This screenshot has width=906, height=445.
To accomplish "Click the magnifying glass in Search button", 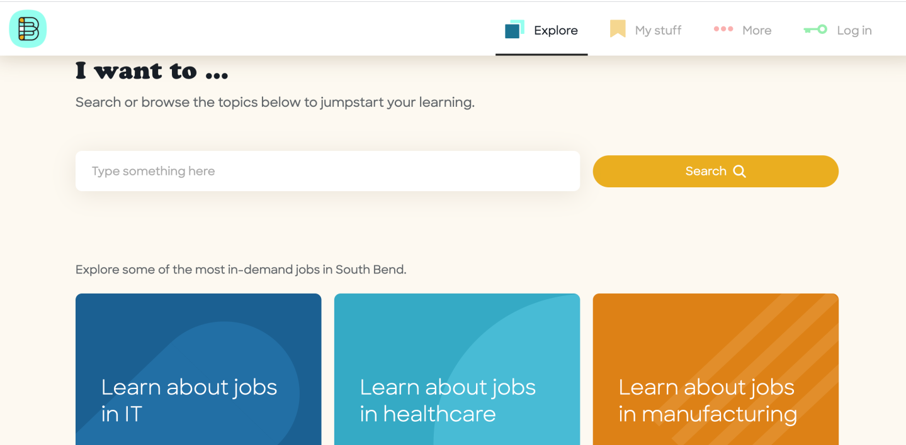I will [740, 171].
